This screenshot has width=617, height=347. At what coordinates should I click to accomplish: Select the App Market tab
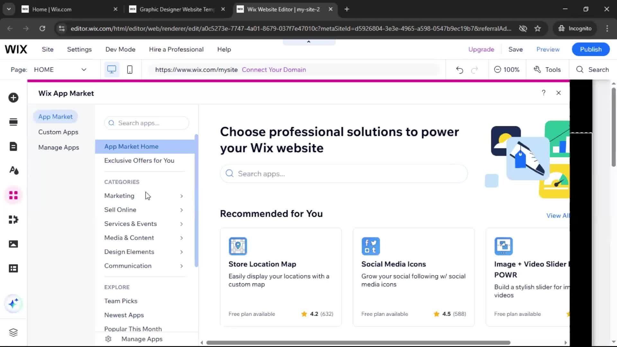[x=55, y=117]
